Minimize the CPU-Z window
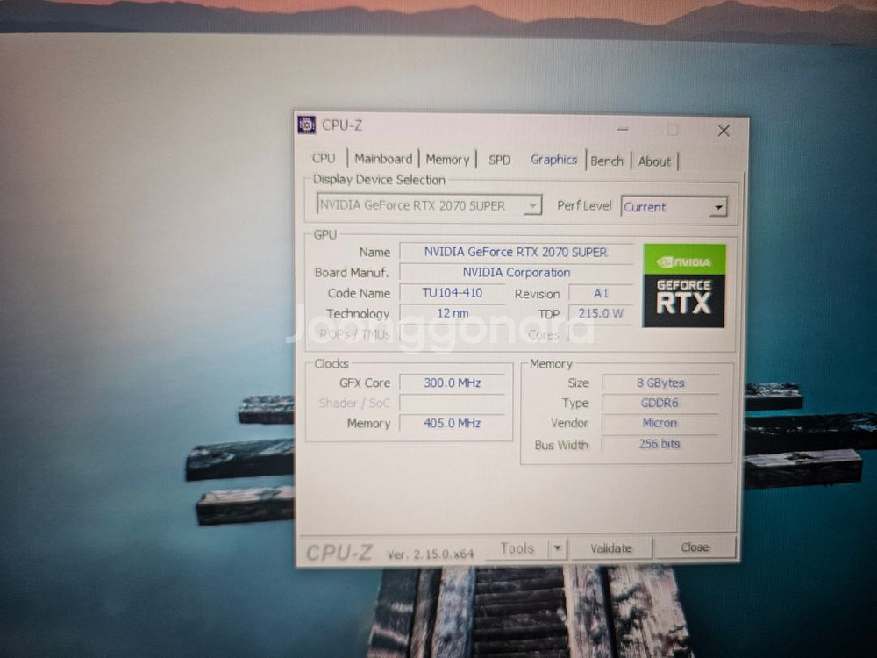Image resolution: width=877 pixels, height=658 pixels. (623, 130)
